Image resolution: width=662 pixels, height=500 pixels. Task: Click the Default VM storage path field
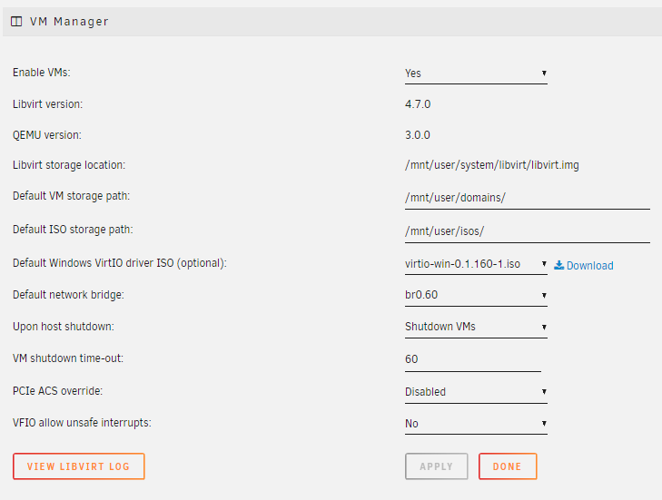tap(528, 198)
